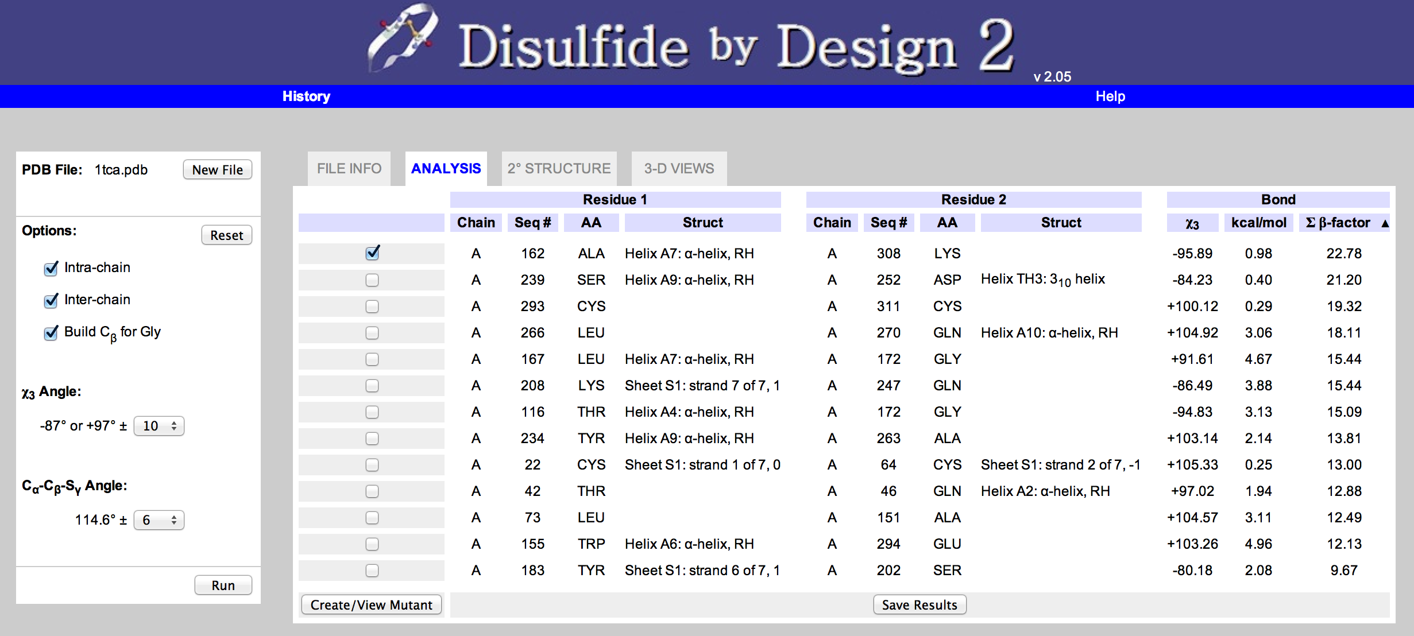Open the 3-D VIEWS tab
Screen dimensions: 1414x636
pyautogui.click(x=679, y=169)
